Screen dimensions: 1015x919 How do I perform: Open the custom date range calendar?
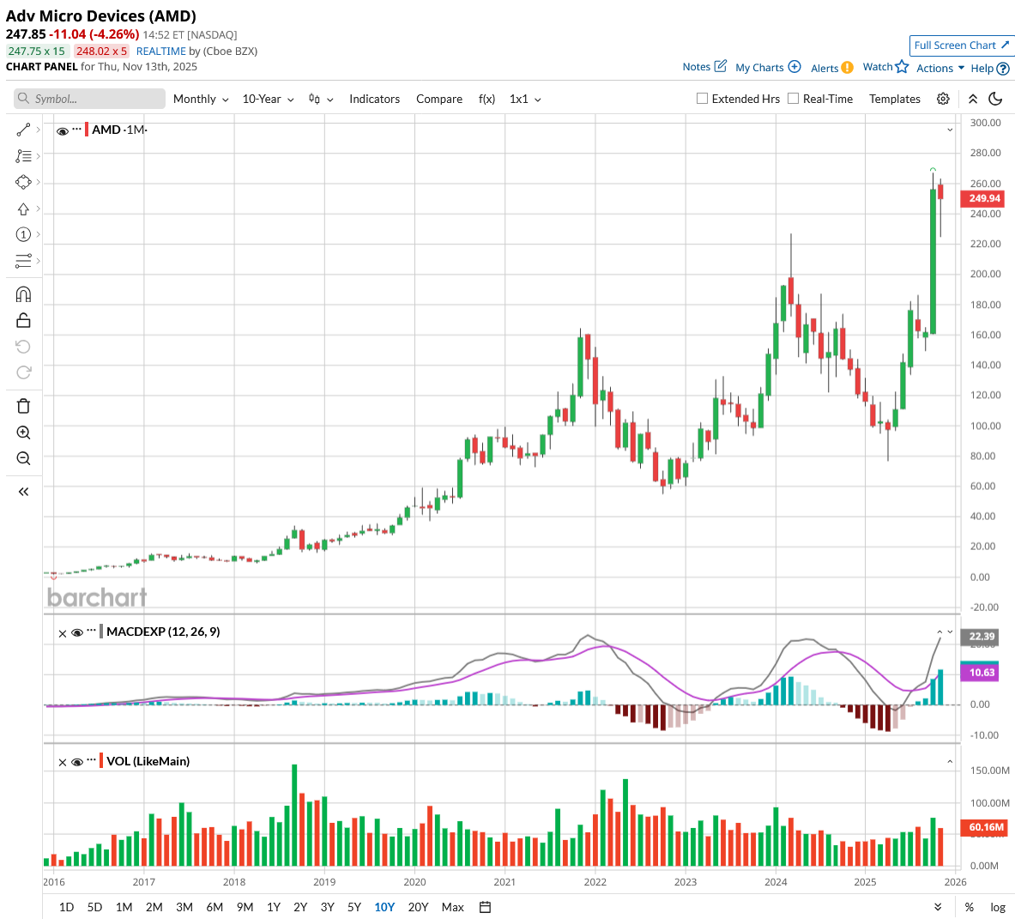click(x=485, y=907)
